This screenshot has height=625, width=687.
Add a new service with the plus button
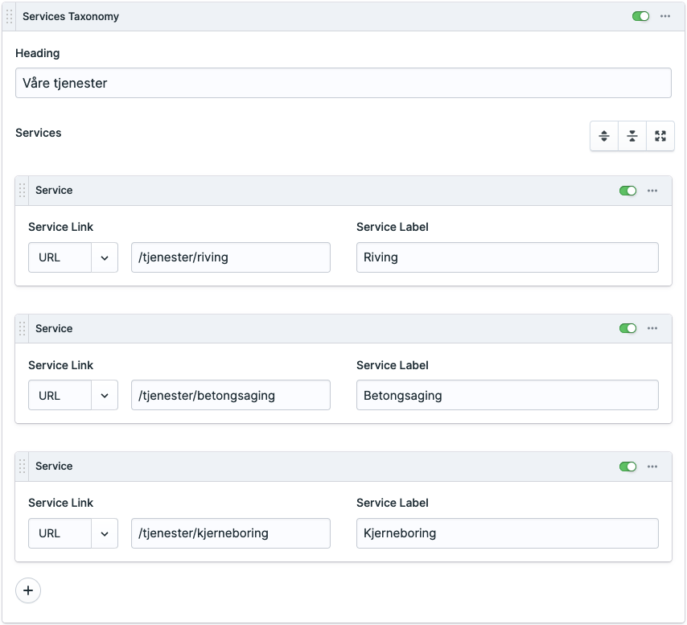tap(28, 590)
